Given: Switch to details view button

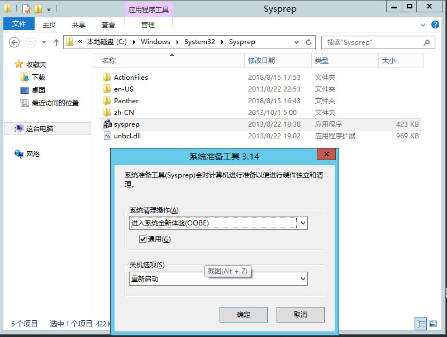Looking at the screenshot, I should click(x=421, y=324).
